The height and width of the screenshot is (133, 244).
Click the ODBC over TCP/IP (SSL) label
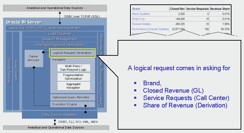82,16
